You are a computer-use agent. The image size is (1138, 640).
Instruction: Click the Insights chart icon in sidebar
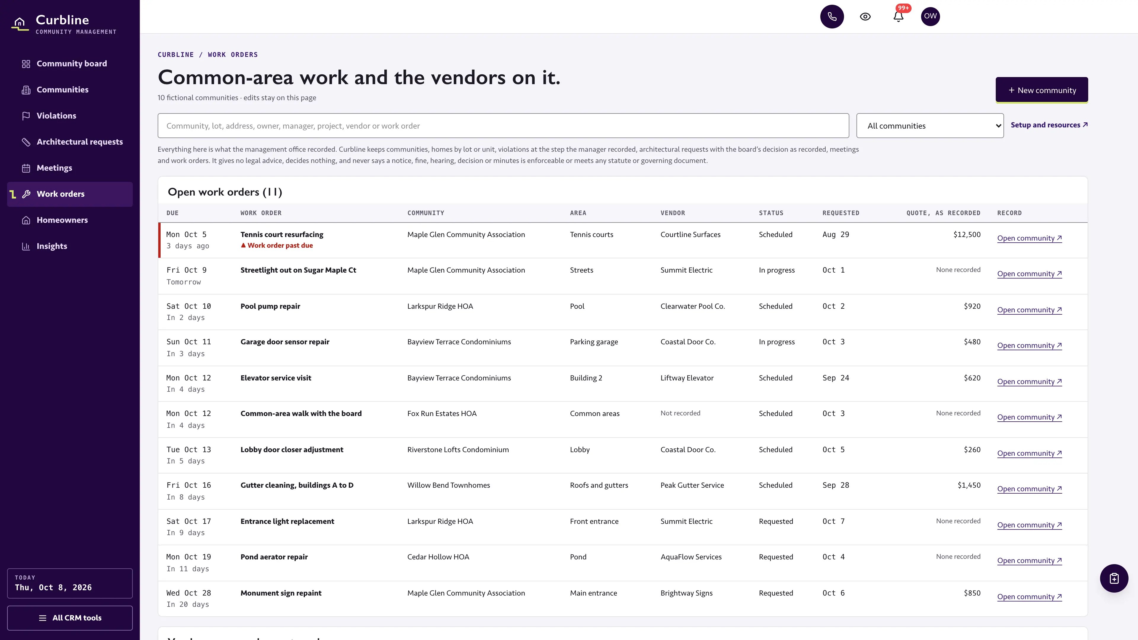click(26, 247)
